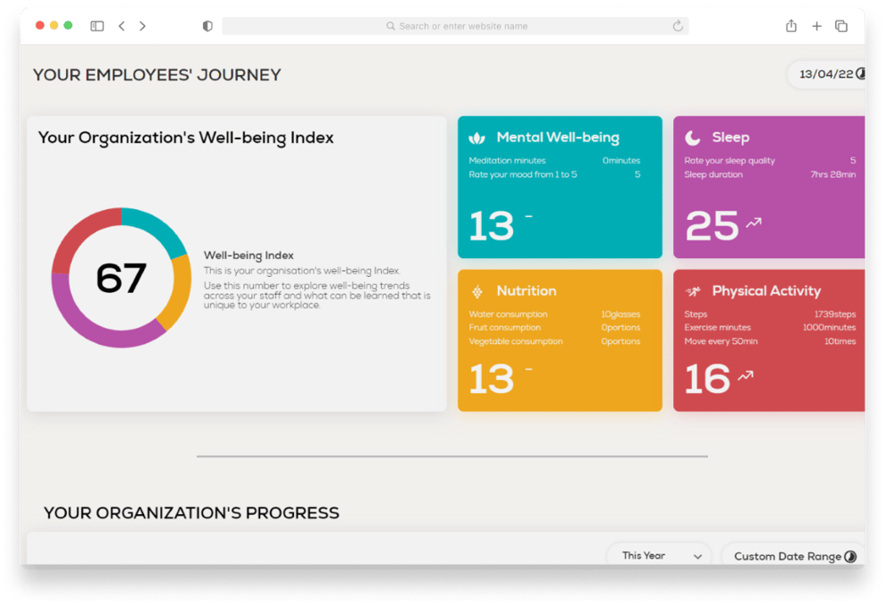Click the lotus icon on Mental Well-being card
This screenshot has width=886, height=605.
pyautogui.click(x=477, y=138)
